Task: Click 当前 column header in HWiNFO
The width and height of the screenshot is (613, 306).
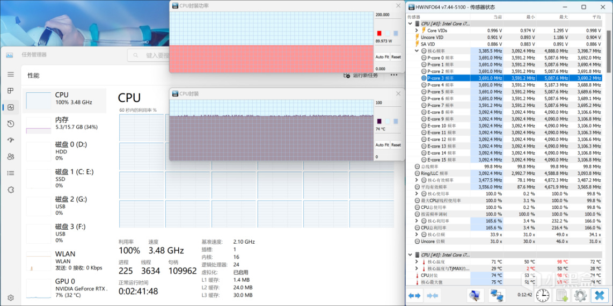Action: (498, 17)
